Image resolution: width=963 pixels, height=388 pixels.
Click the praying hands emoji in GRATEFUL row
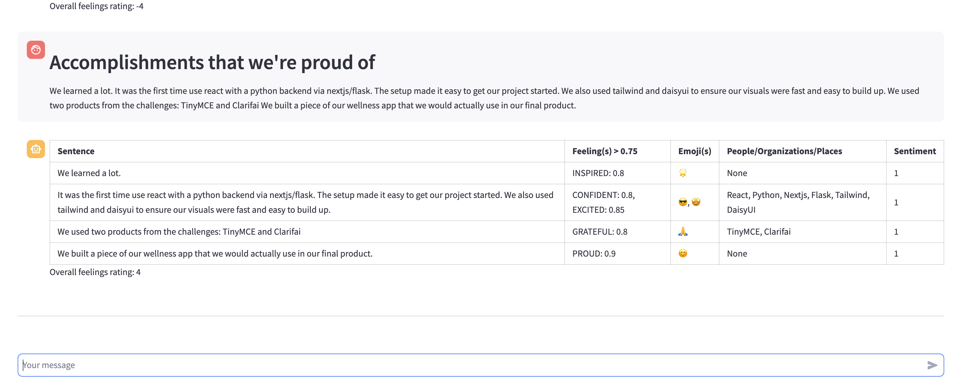683,232
